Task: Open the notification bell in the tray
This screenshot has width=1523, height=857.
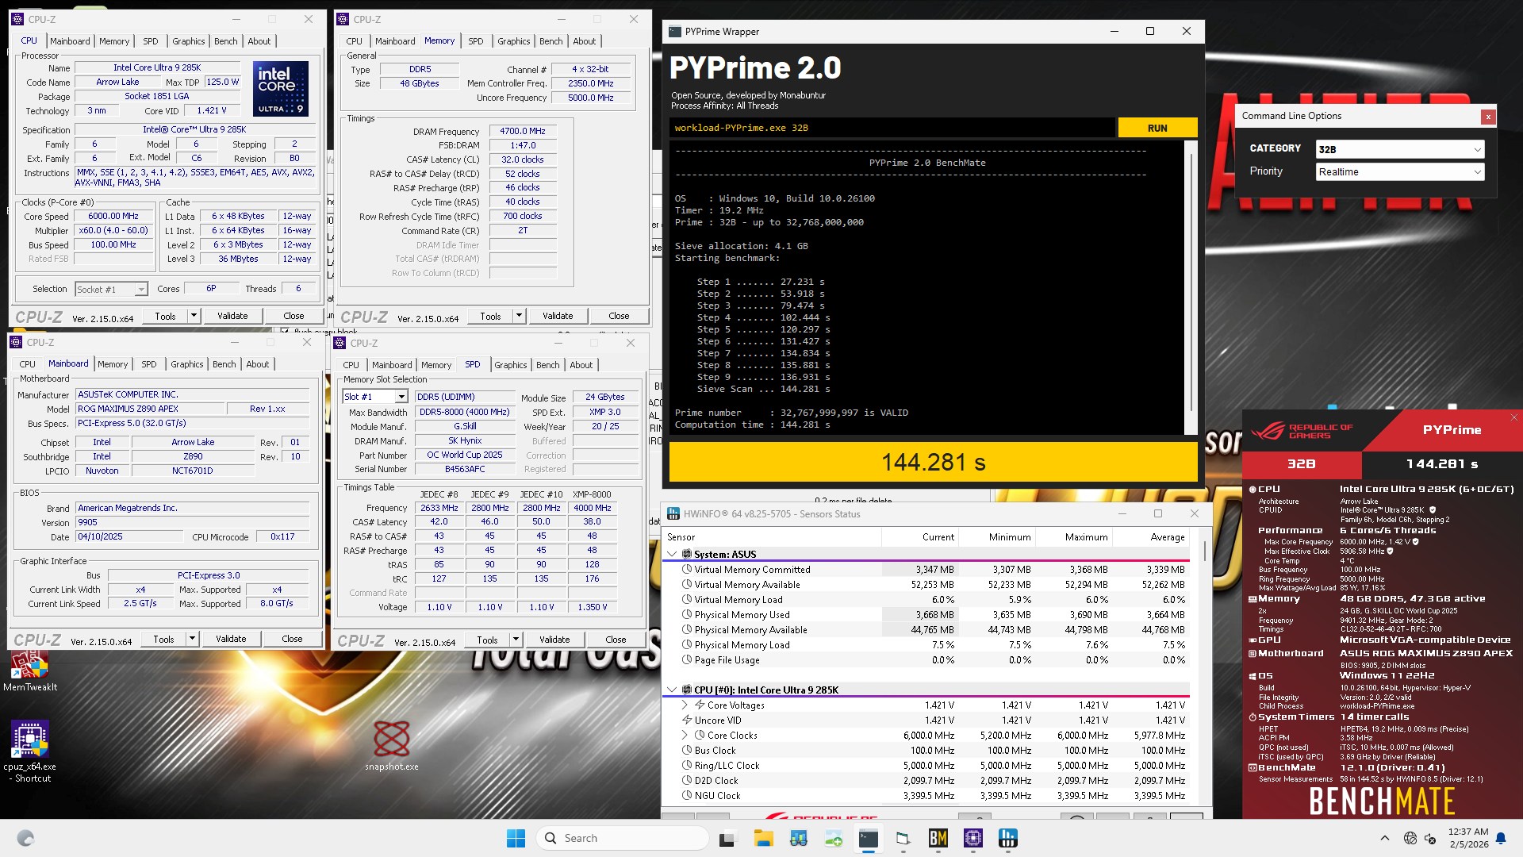Action: [x=1501, y=838]
